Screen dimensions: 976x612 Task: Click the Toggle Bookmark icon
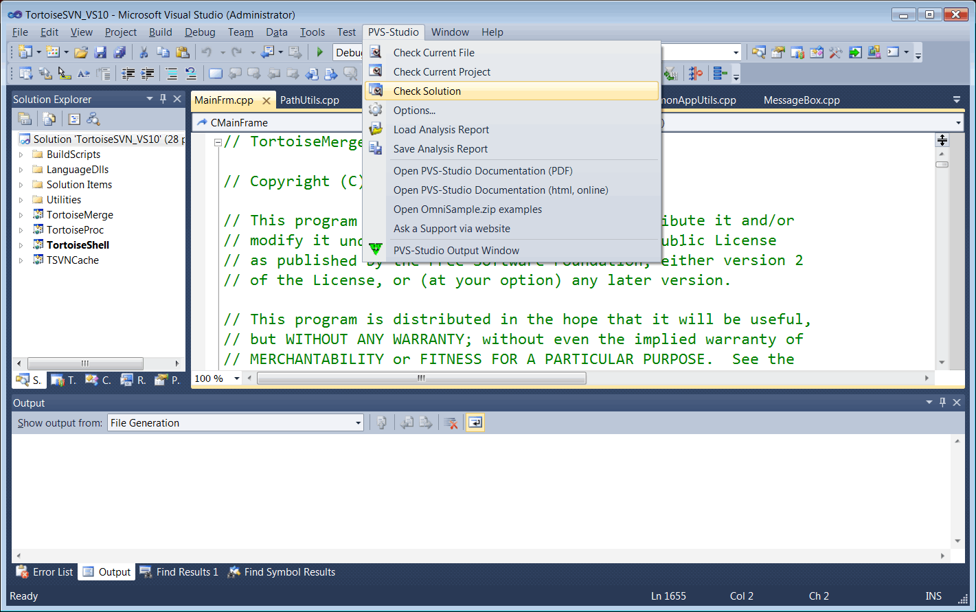(216, 73)
